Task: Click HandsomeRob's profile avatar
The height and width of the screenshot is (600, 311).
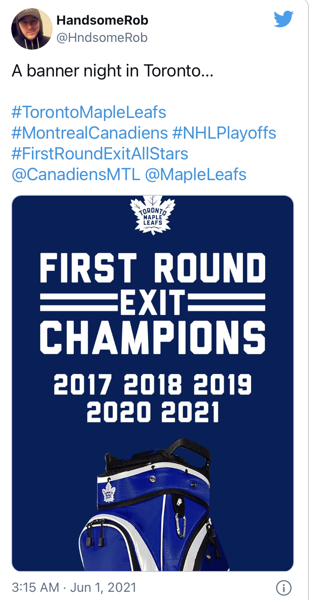Action: point(31,29)
